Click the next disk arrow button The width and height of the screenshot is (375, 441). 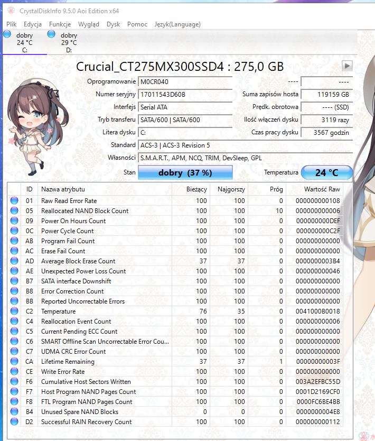tap(347, 66)
